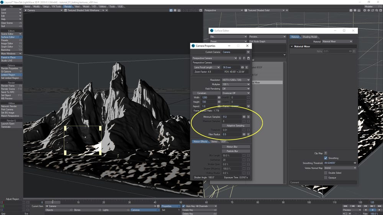
Task: Click Edit Node Graph button
Action: 267,41
